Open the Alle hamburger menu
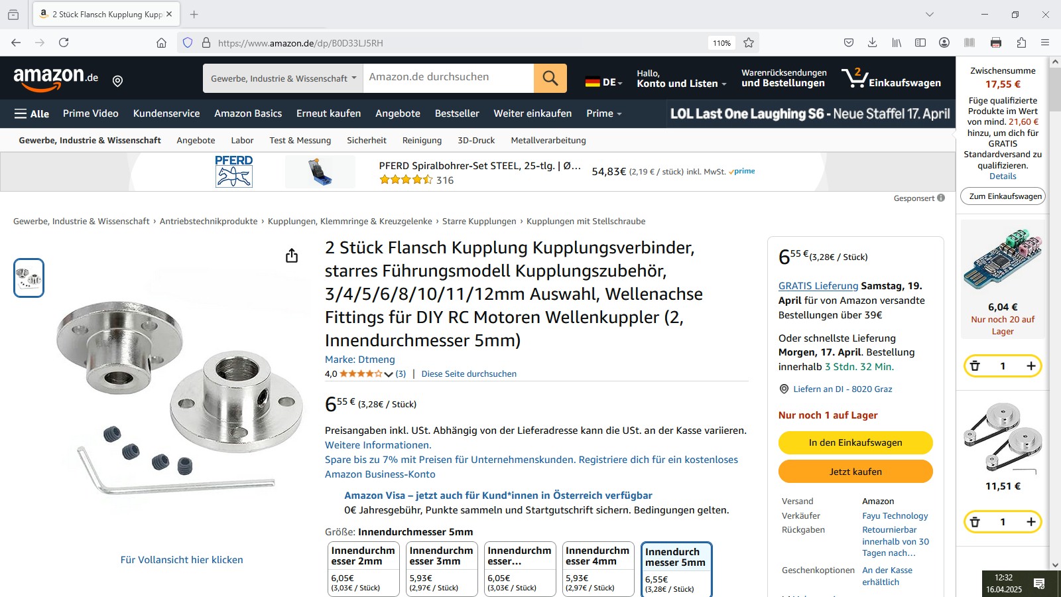The height and width of the screenshot is (597, 1061). click(31, 114)
